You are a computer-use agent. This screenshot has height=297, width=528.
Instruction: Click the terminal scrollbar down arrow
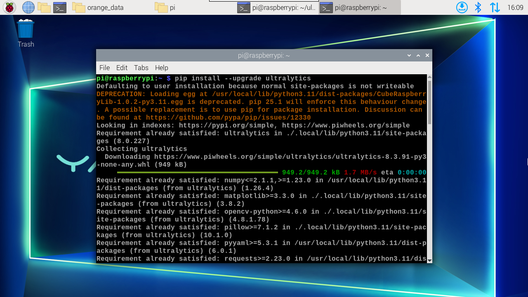coord(429,260)
